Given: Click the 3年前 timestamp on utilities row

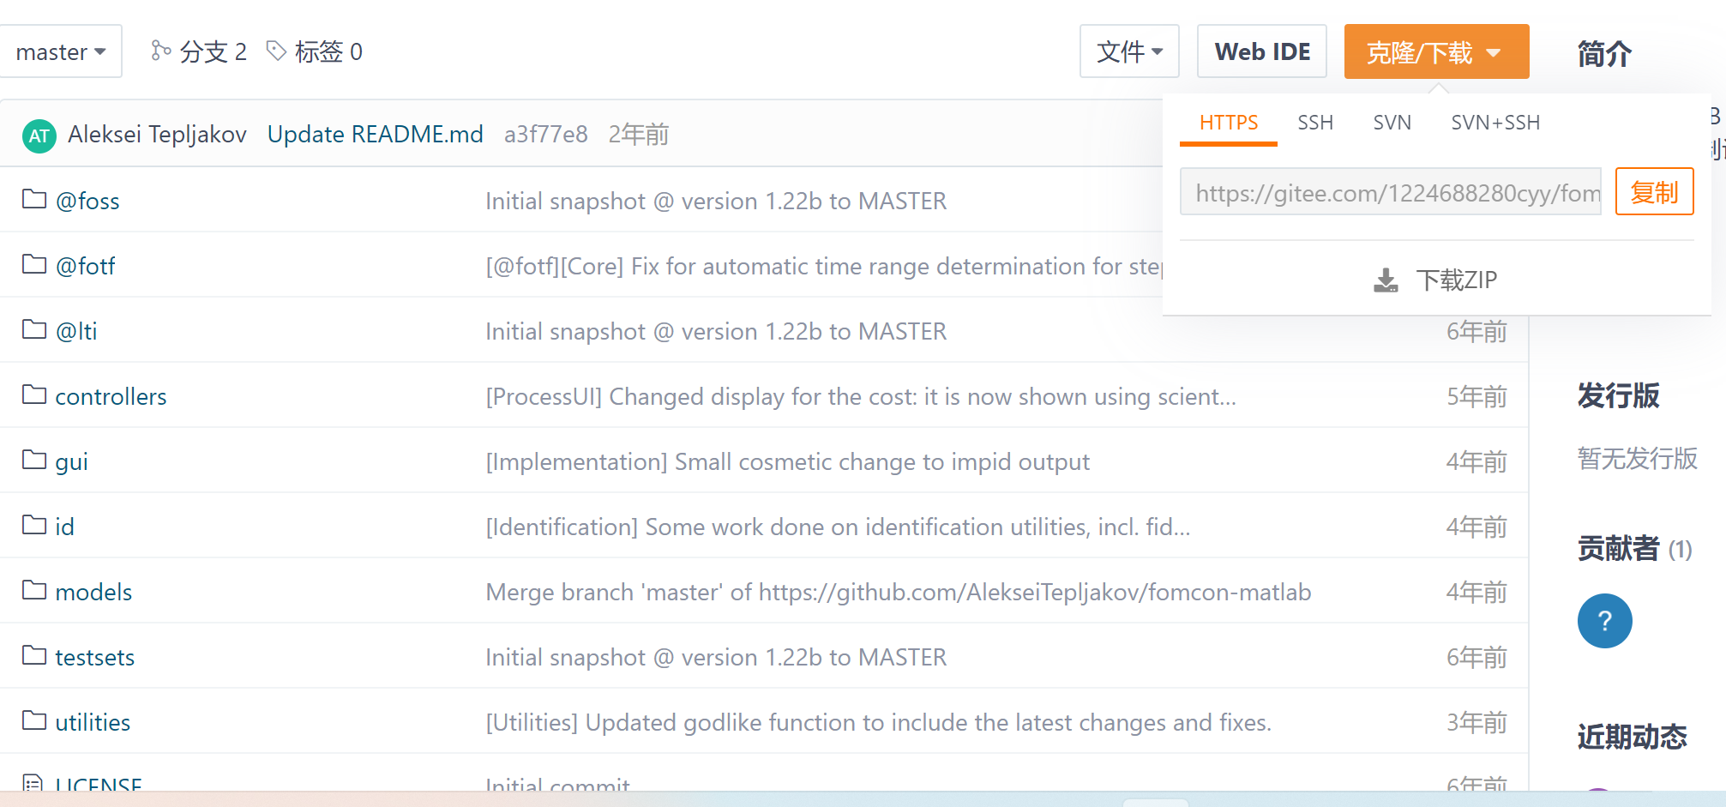Looking at the screenshot, I should (x=1476, y=722).
